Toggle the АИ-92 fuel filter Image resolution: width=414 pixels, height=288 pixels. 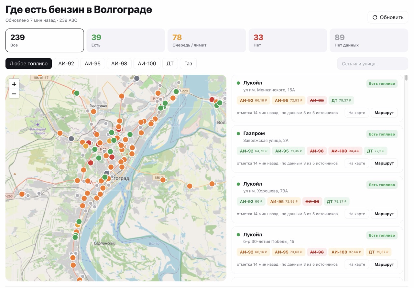[66, 64]
